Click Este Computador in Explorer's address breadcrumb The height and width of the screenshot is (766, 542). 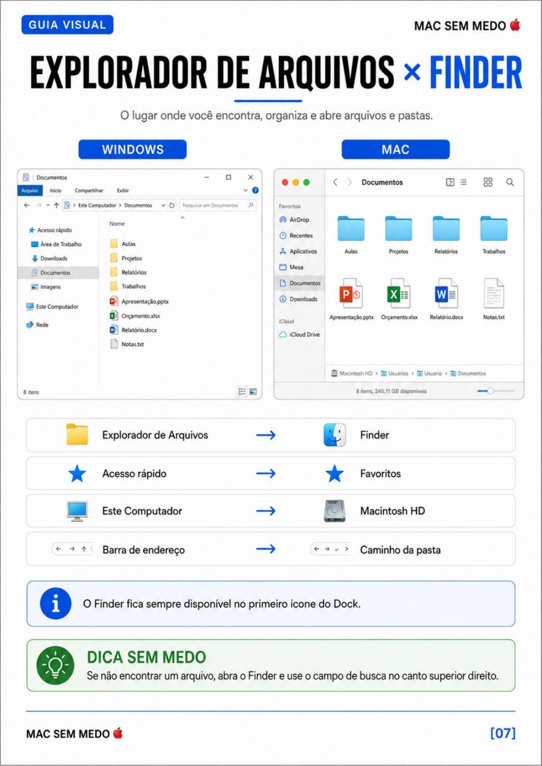(x=98, y=205)
